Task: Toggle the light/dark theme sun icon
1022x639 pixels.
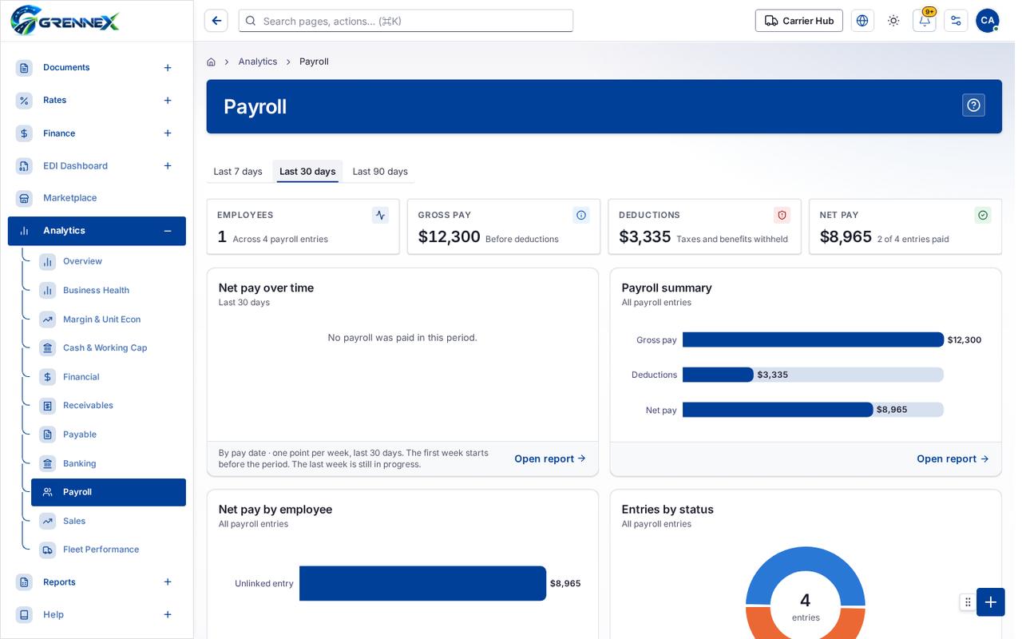Action: click(893, 21)
